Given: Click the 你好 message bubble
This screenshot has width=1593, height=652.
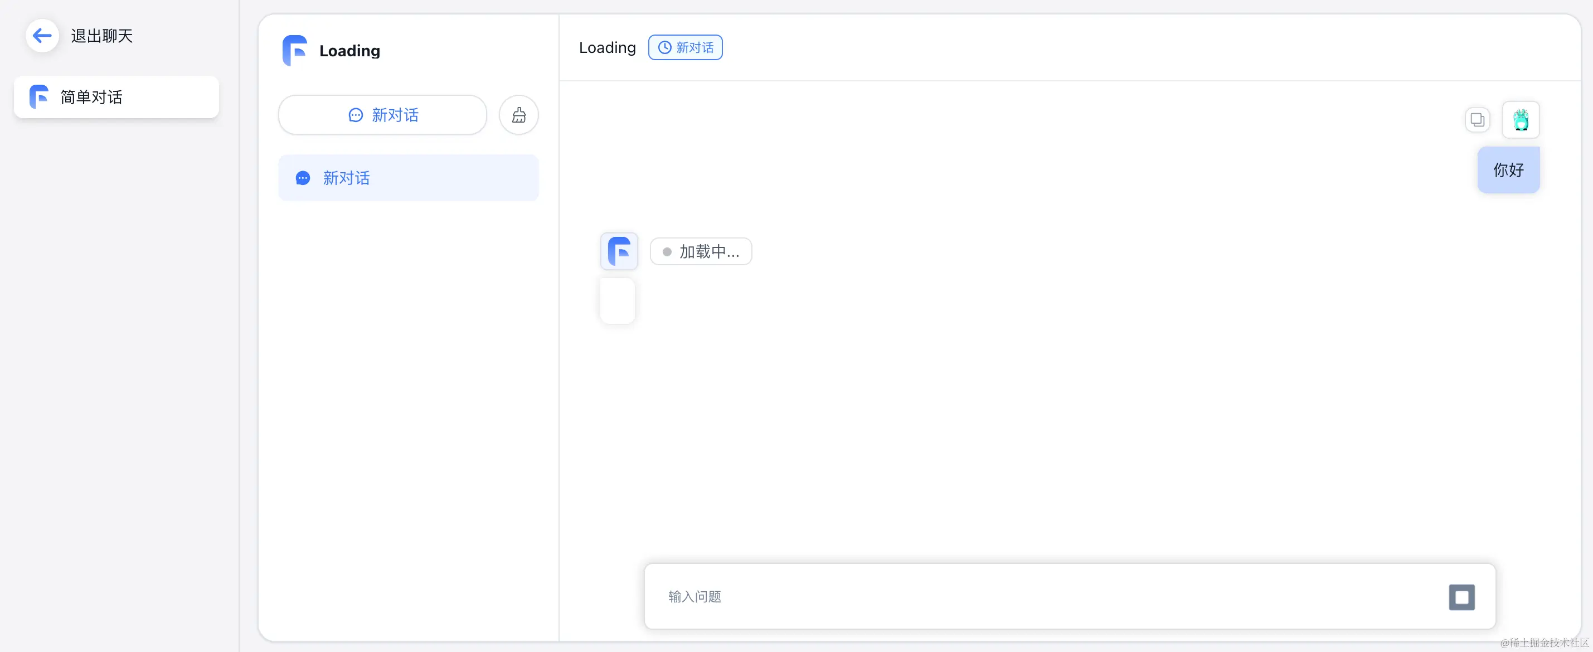Looking at the screenshot, I should pos(1508,170).
